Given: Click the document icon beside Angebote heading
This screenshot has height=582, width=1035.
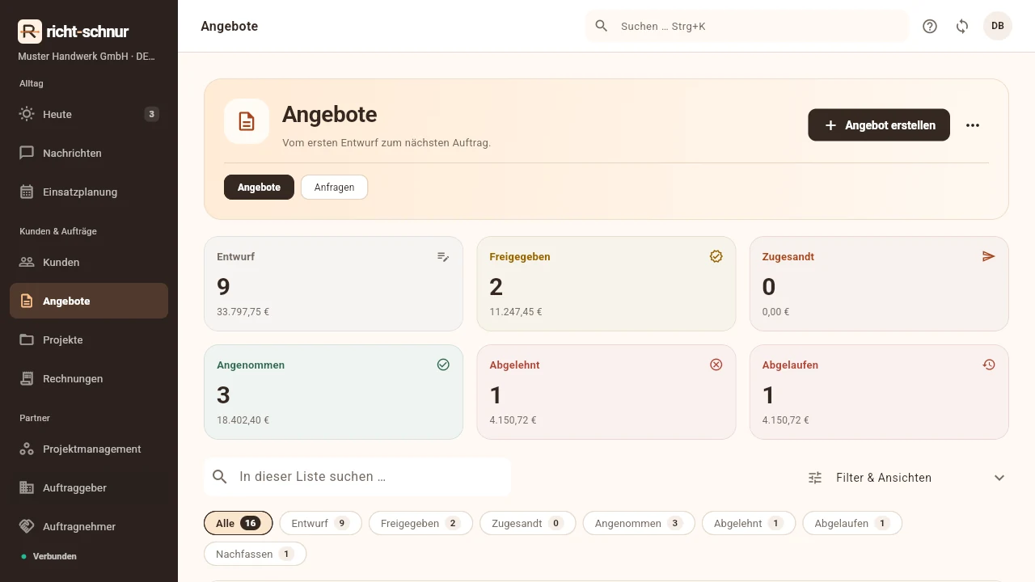Looking at the screenshot, I should coord(247,121).
